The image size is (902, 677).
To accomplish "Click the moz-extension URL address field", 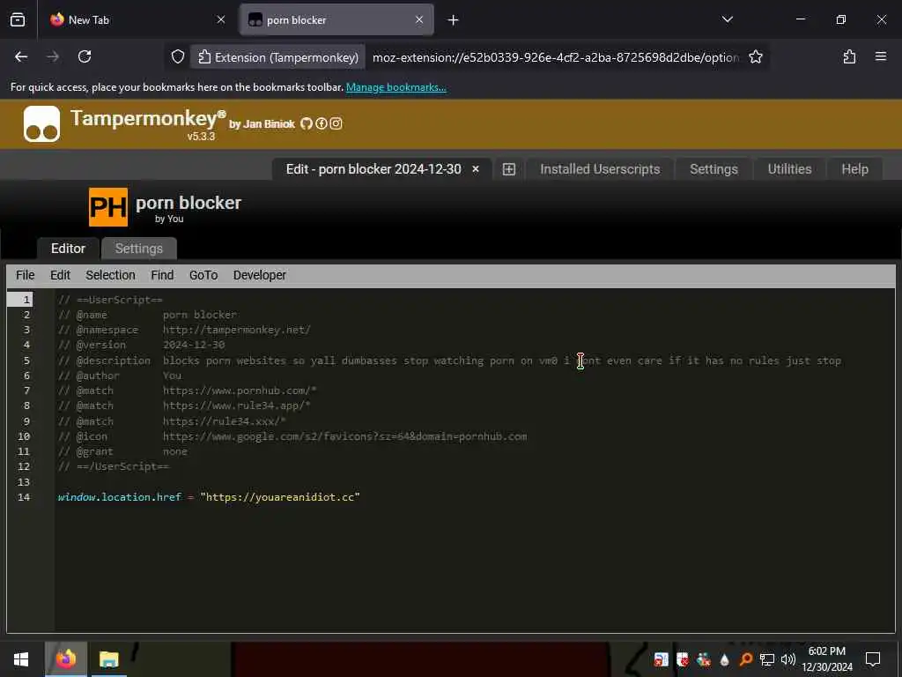I will (556, 57).
